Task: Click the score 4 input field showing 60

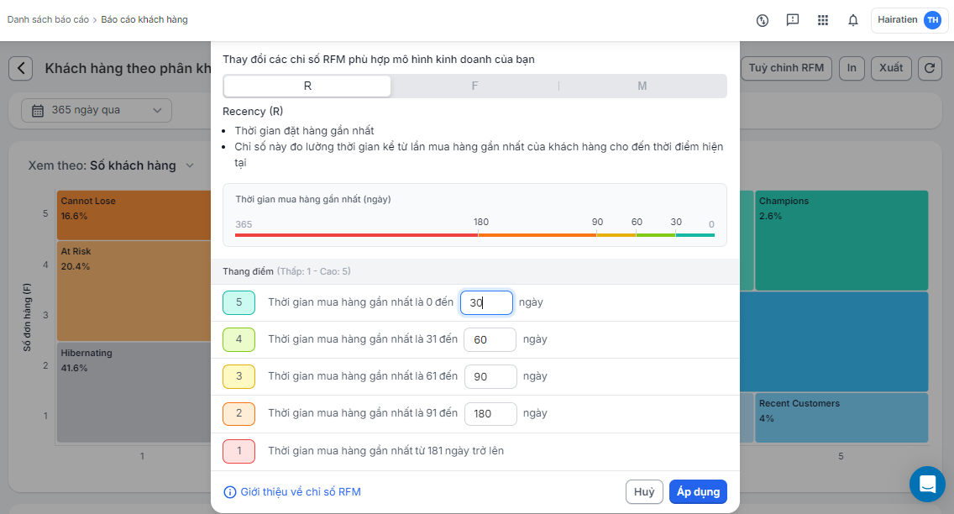Action: 490,339
